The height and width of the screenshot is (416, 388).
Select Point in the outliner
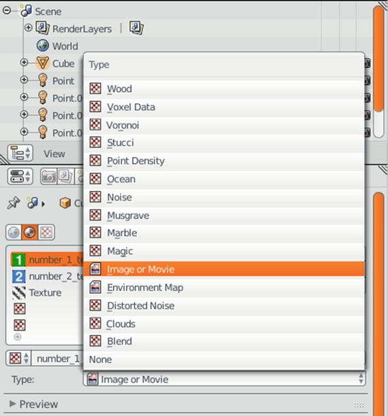63,81
